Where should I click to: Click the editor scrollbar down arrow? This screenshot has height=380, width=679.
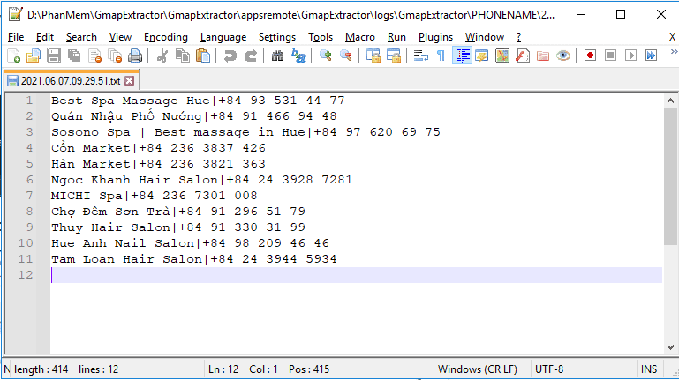click(670, 347)
